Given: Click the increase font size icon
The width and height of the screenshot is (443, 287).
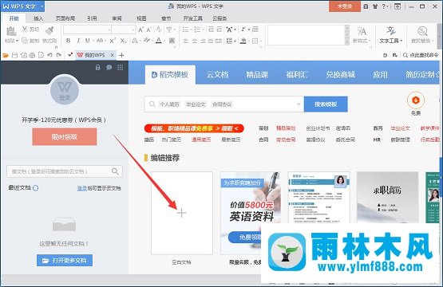Looking at the screenshot, I should pyautogui.click(x=140, y=29).
